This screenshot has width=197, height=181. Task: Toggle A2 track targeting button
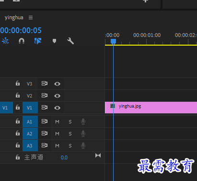point(30,133)
